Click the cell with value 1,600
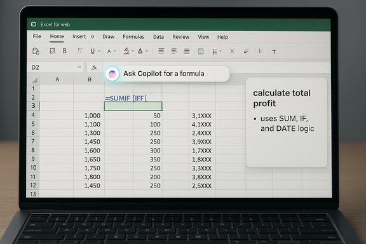 pos(89,151)
